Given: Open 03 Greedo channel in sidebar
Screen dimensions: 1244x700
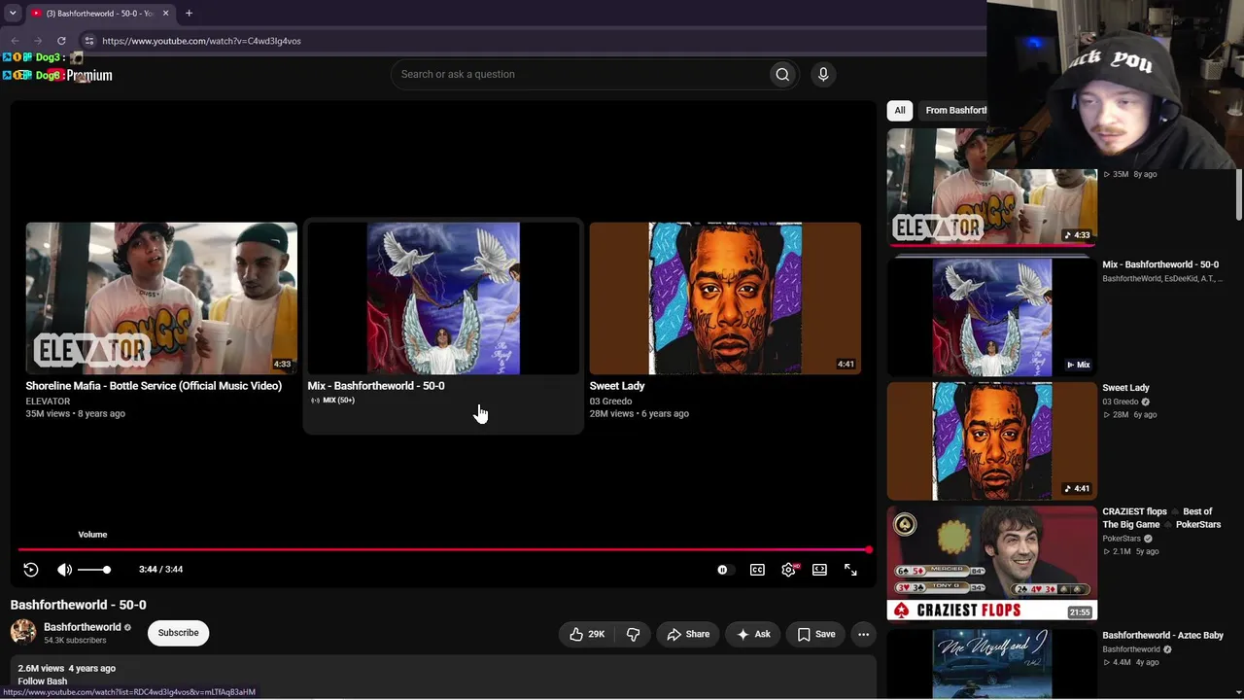Looking at the screenshot, I should (1121, 402).
